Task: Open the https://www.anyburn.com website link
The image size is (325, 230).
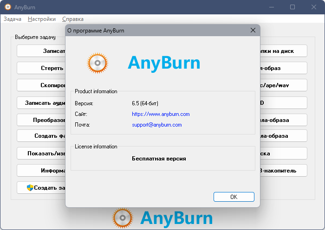Action: [x=161, y=114]
